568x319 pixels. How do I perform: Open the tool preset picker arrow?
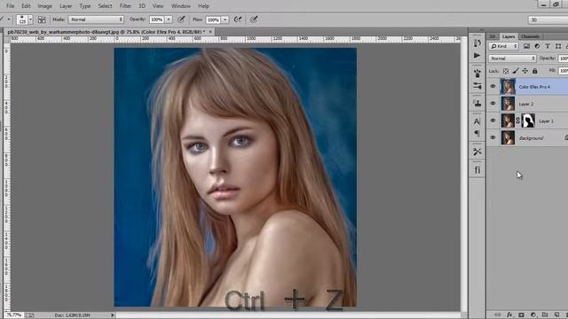tap(8, 19)
